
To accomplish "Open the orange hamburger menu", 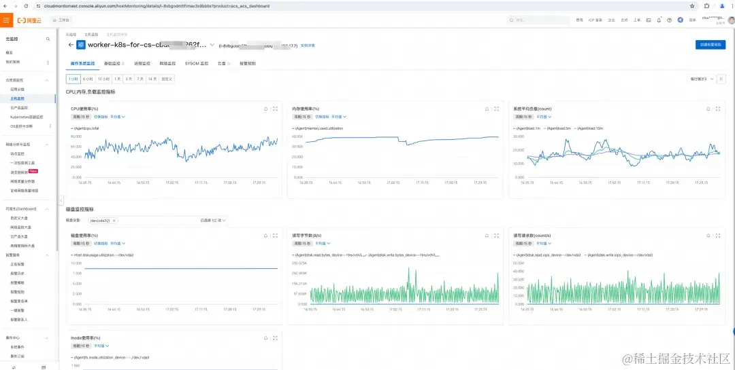I will pos(5,20).
